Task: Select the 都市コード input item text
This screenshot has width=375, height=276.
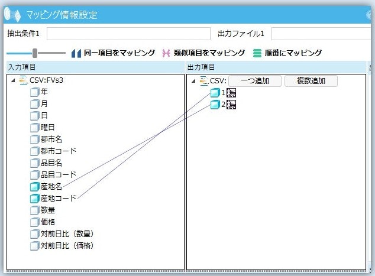Action: (59, 151)
